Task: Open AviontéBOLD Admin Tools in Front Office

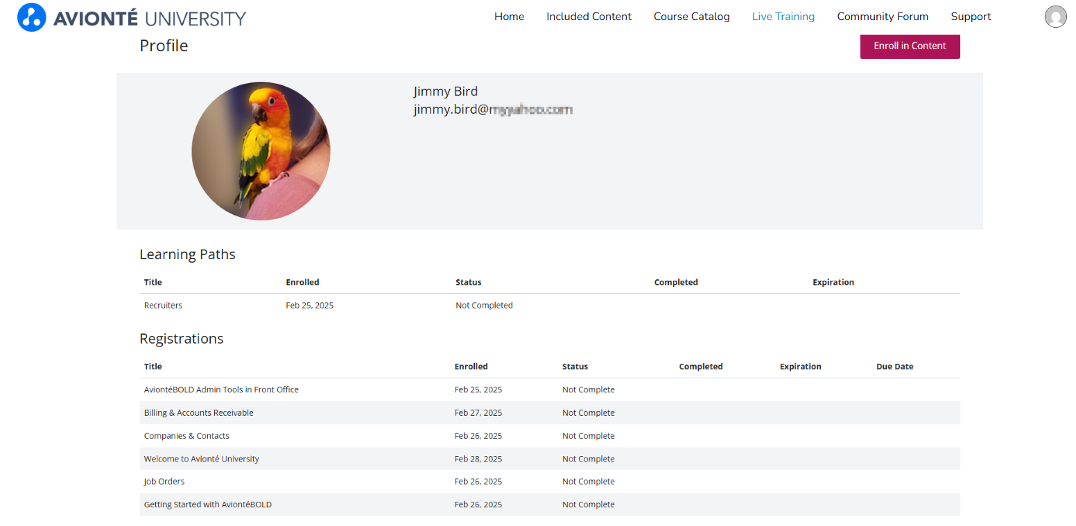Action: 221,389
